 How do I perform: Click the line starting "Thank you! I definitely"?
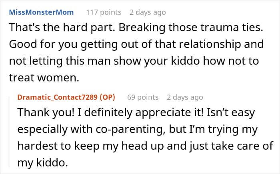[136, 113]
